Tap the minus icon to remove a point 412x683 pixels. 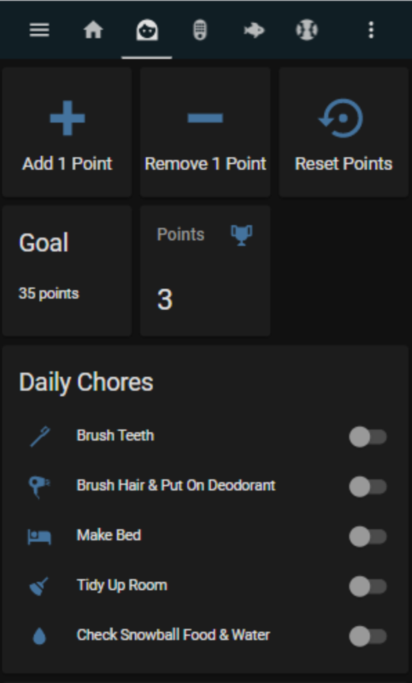(x=204, y=118)
